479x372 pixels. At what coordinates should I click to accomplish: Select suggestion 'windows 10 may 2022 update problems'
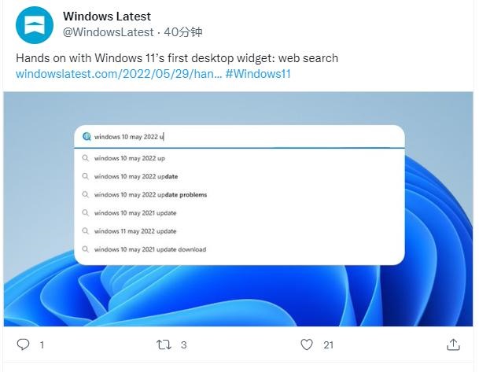(150, 194)
